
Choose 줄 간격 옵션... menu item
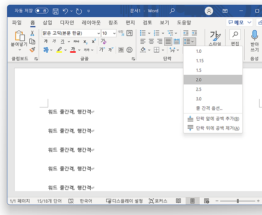tap(213, 108)
